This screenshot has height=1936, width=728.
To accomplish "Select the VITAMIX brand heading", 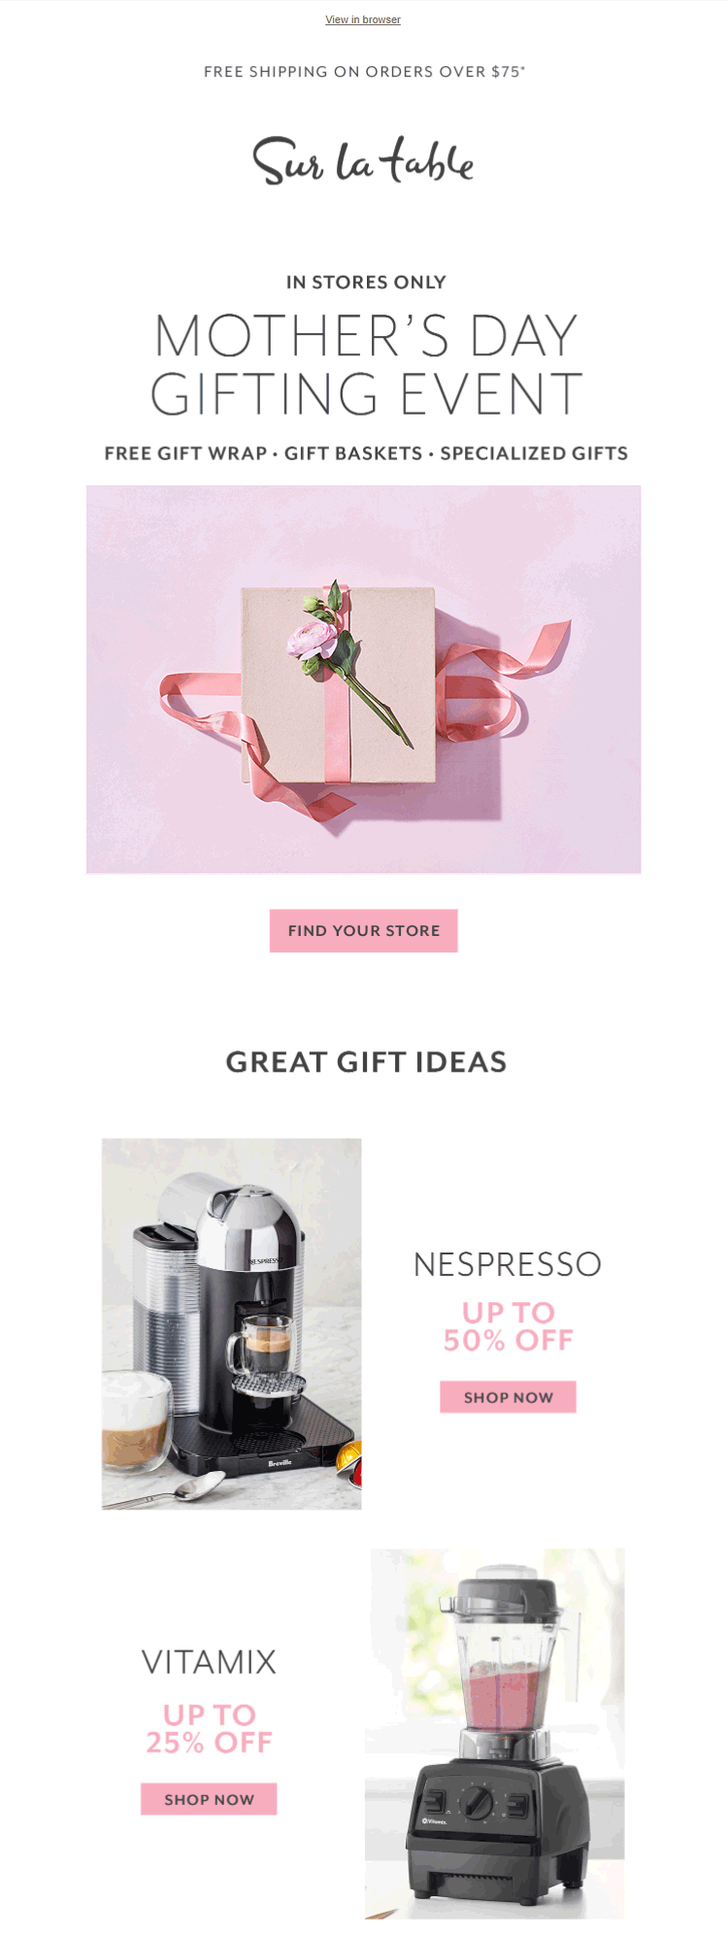I will pyautogui.click(x=209, y=1662).
